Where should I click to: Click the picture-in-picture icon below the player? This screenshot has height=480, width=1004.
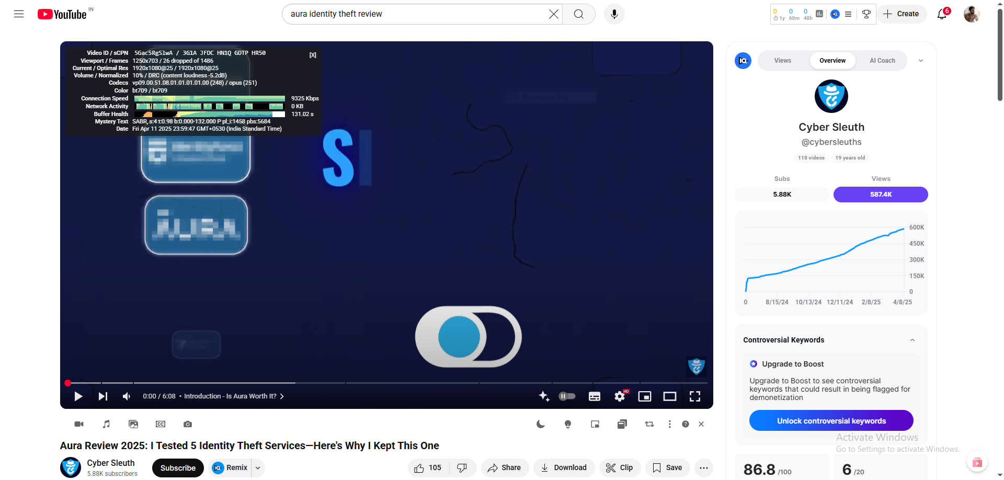pyautogui.click(x=595, y=424)
